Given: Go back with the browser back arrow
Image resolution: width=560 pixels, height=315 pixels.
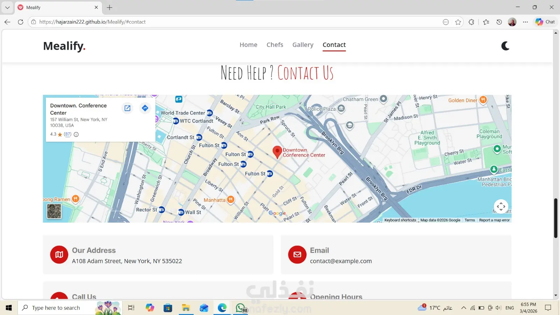Looking at the screenshot, I should tap(7, 22).
